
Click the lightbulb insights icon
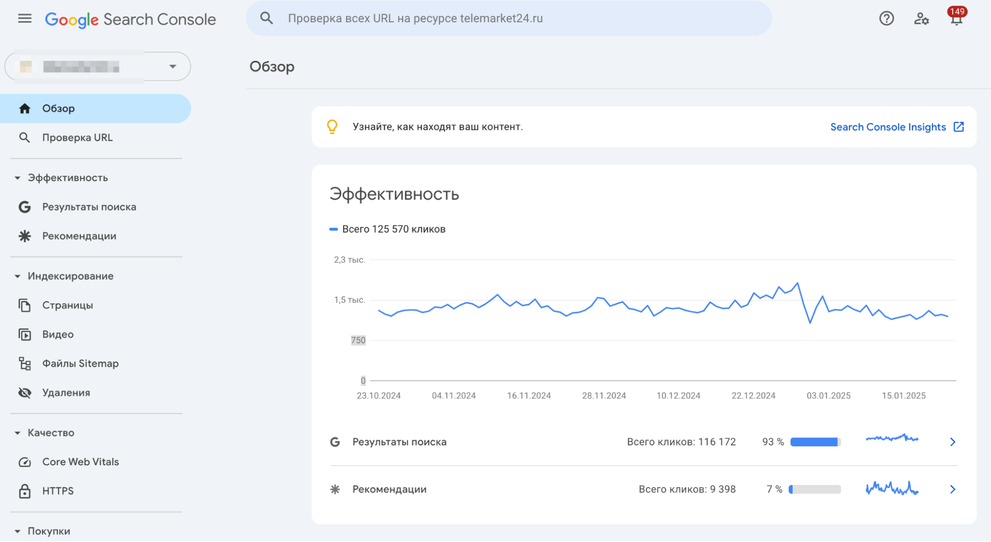(x=332, y=127)
